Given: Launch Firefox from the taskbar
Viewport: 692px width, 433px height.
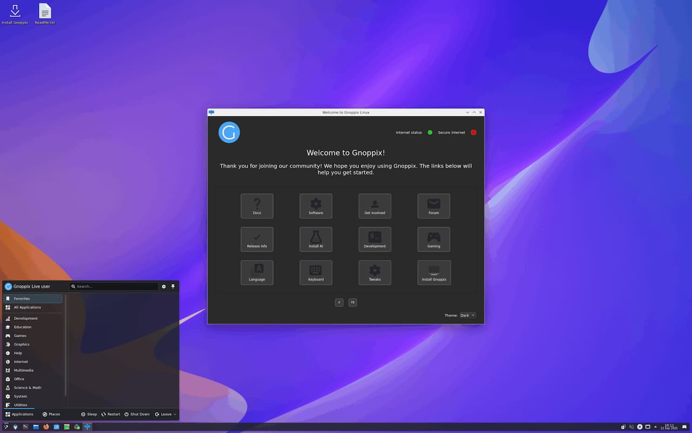Looking at the screenshot, I should click(x=46, y=427).
